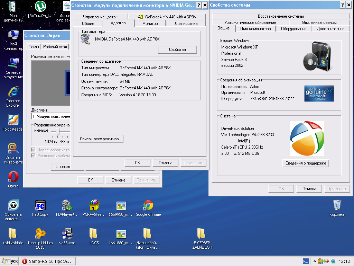This screenshot has height=266, width=354.
Task: Click Отмена in Свойства: Экран window
Action: [118, 180]
